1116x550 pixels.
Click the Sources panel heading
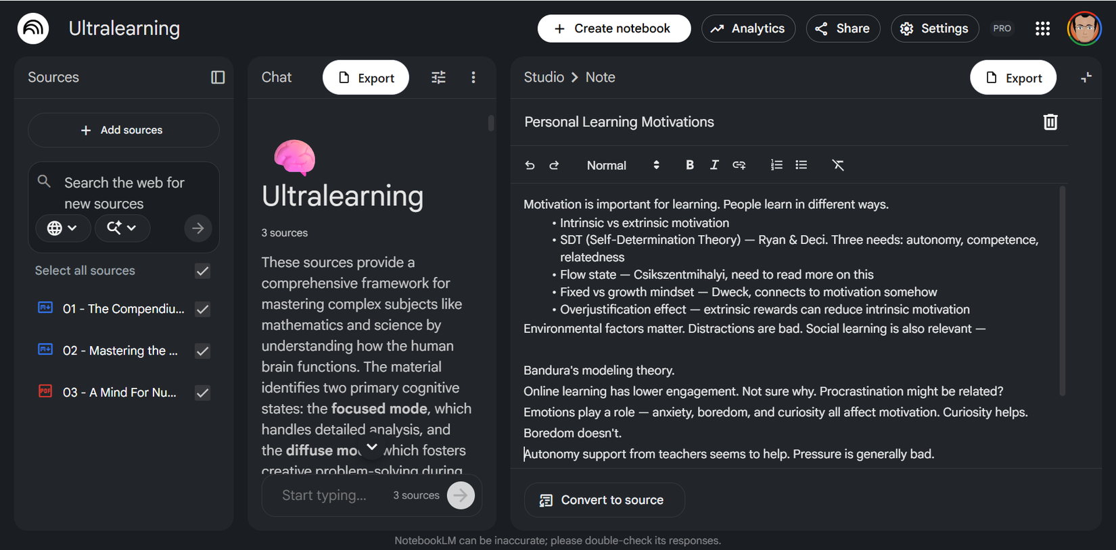click(53, 77)
